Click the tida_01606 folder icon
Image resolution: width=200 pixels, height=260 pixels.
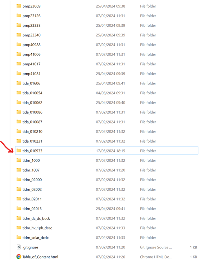19,83
